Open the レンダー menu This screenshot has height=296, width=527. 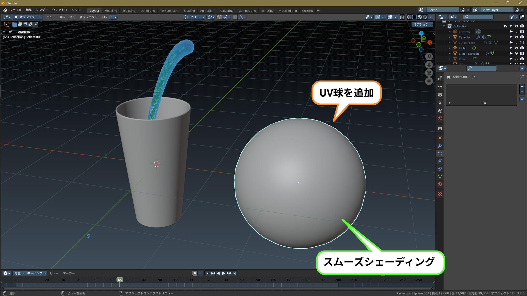pos(42,10)
